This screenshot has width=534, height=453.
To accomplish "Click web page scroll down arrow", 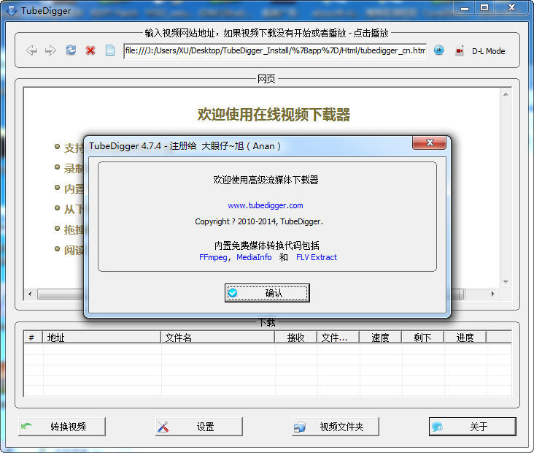I will pos(506,282).
